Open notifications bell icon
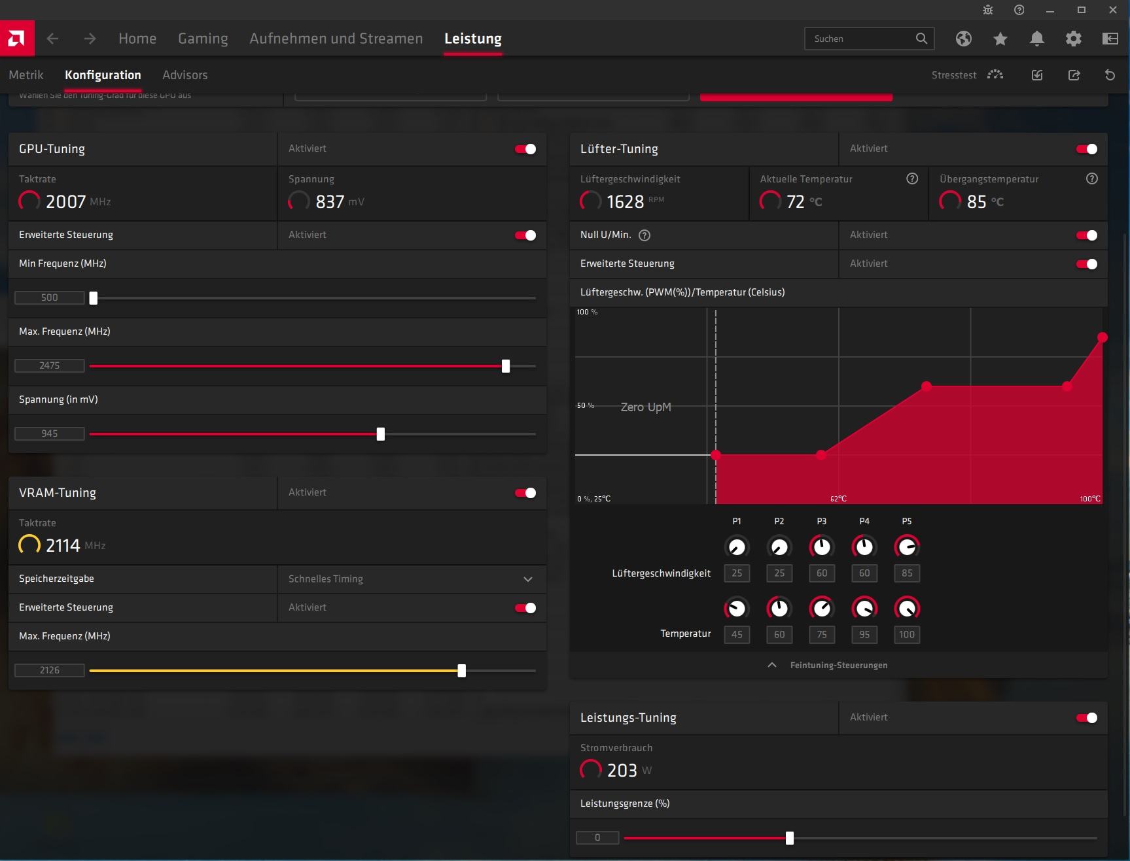Image resolution: width=1130 pixels, height=861 pixels. coord(1036,39)
